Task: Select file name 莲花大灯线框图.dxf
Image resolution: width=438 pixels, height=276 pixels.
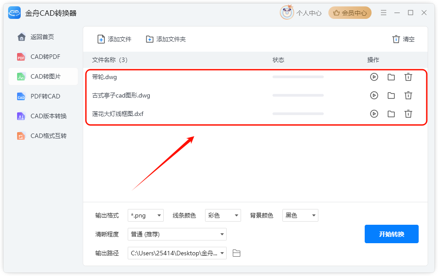Action: [118, 114]
